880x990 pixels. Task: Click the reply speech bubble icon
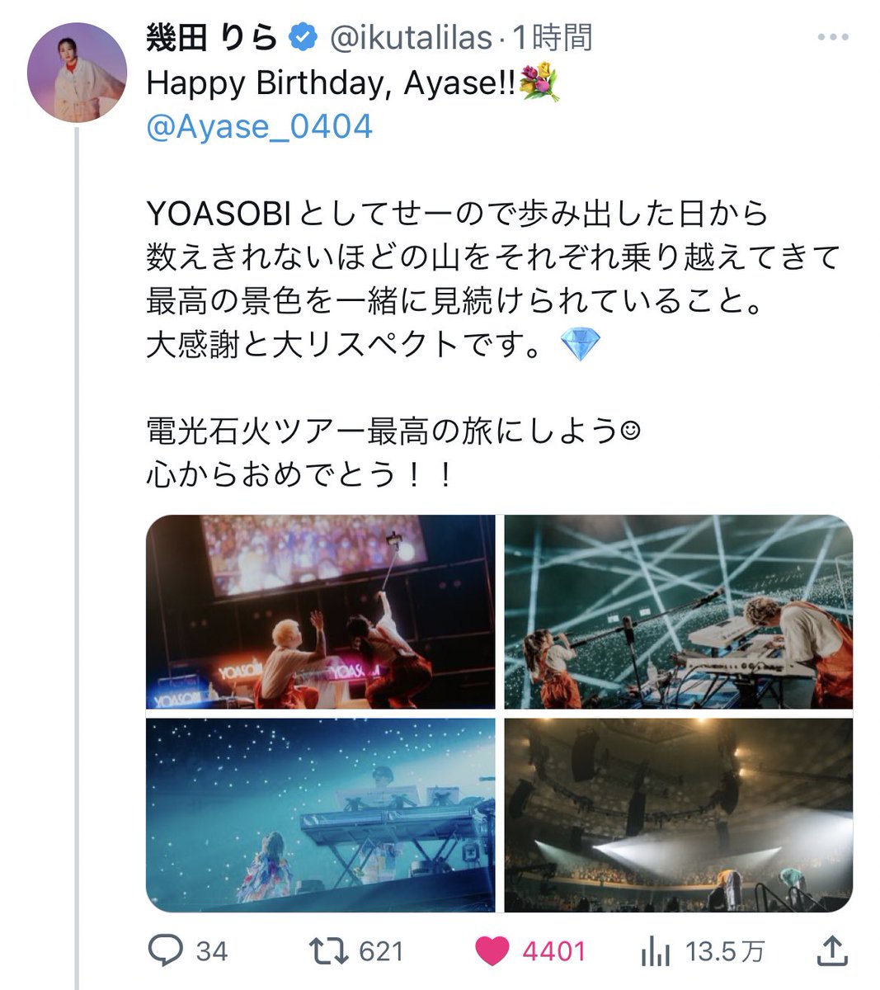(165, 951)
